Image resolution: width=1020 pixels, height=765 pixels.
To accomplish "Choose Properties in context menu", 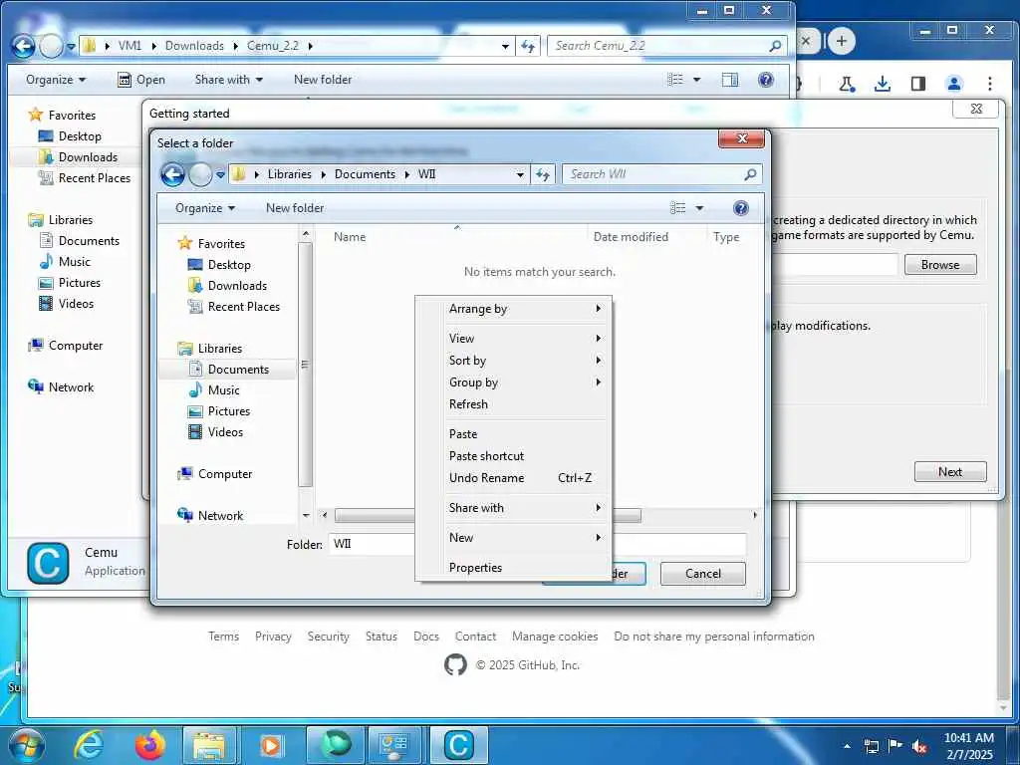I will point(513,567).
